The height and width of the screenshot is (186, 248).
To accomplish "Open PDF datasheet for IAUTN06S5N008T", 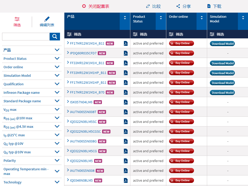I will [x=126, y=112].
